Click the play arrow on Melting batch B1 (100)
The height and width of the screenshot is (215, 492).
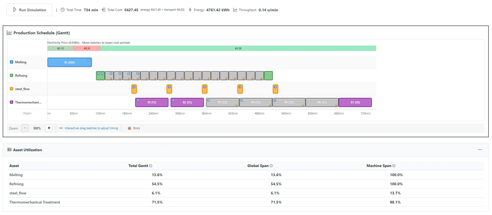pyautogui.click(x=89, y=60)
